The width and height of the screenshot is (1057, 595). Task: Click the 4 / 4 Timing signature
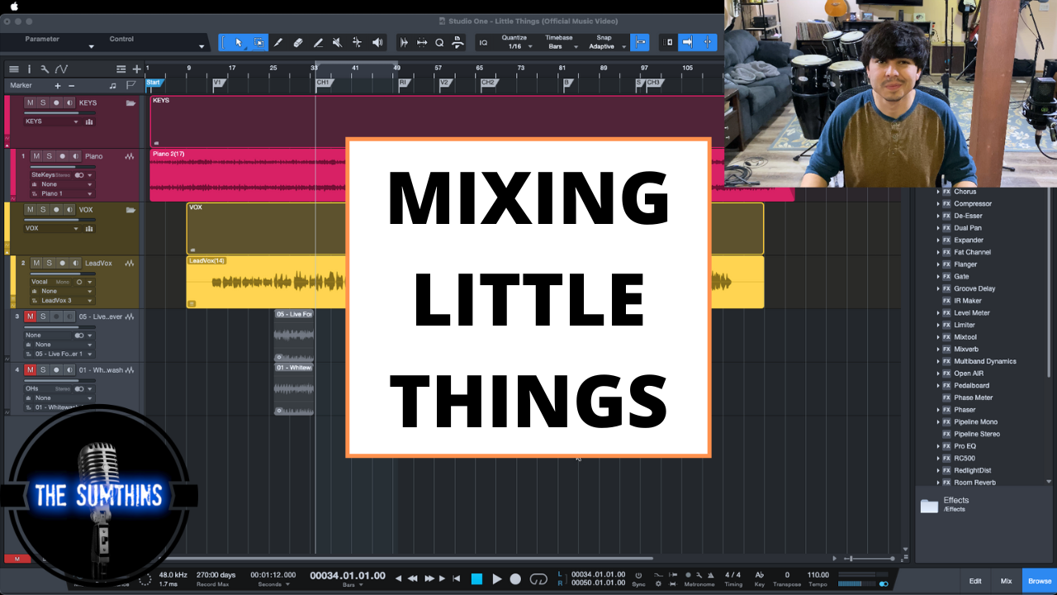pos(732,574)
